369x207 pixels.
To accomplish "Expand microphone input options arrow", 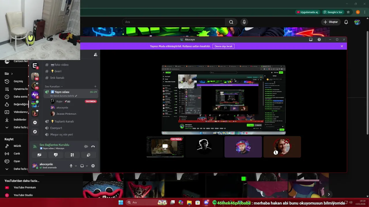I will 76,166.
